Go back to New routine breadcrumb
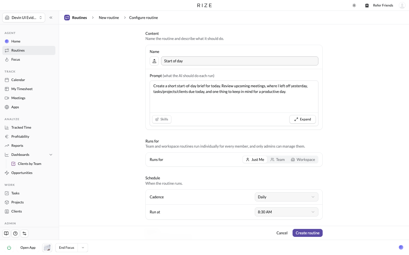This screenshot has width=409, height=255. coord(109,18)
